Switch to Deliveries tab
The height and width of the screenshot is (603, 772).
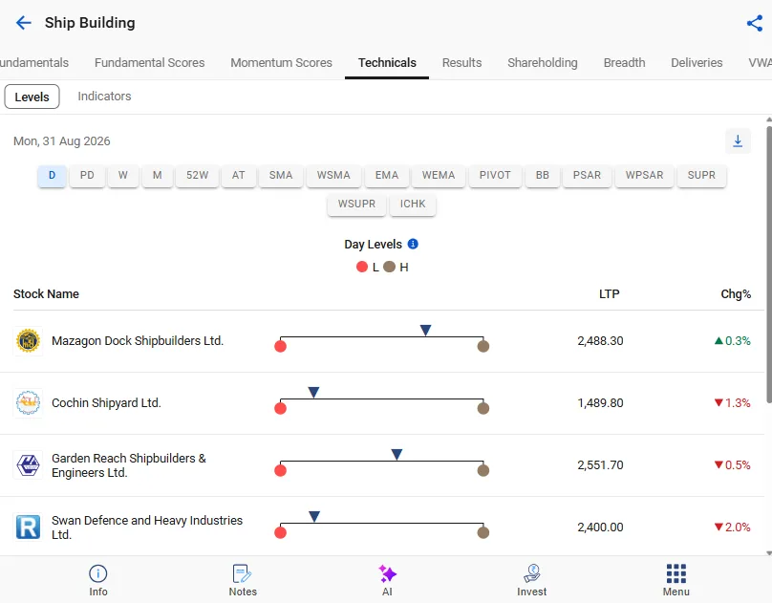pyautogui.click(x=697, y=62)
